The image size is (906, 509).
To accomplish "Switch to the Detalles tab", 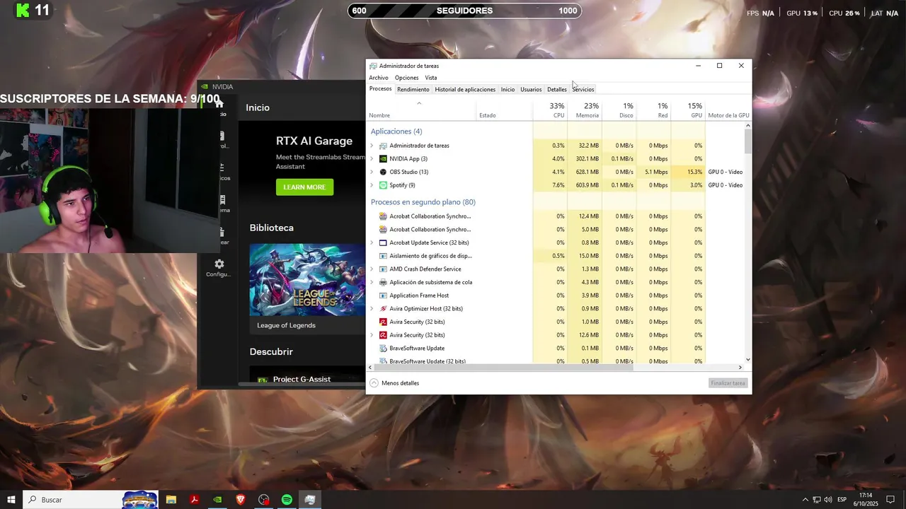I will 557,90.
